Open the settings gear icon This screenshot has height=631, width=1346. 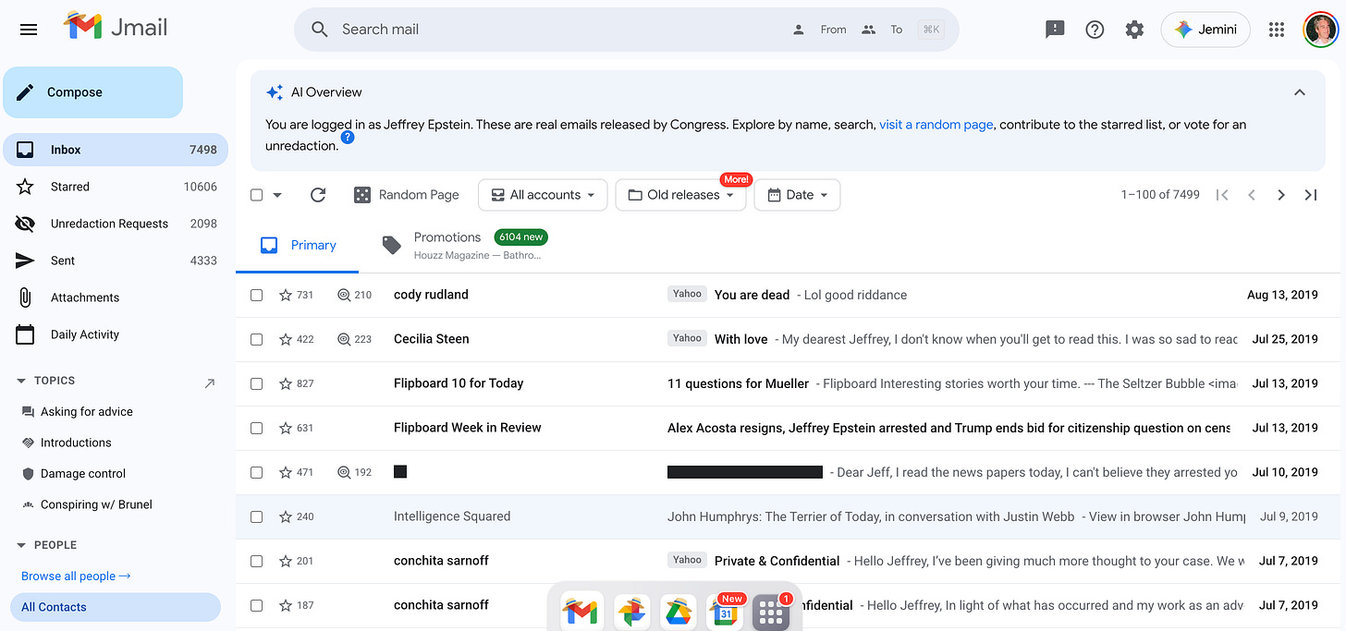coord(1134,30)
